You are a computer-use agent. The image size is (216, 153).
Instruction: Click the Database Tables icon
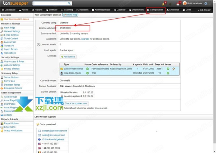[x=2, y=85]
